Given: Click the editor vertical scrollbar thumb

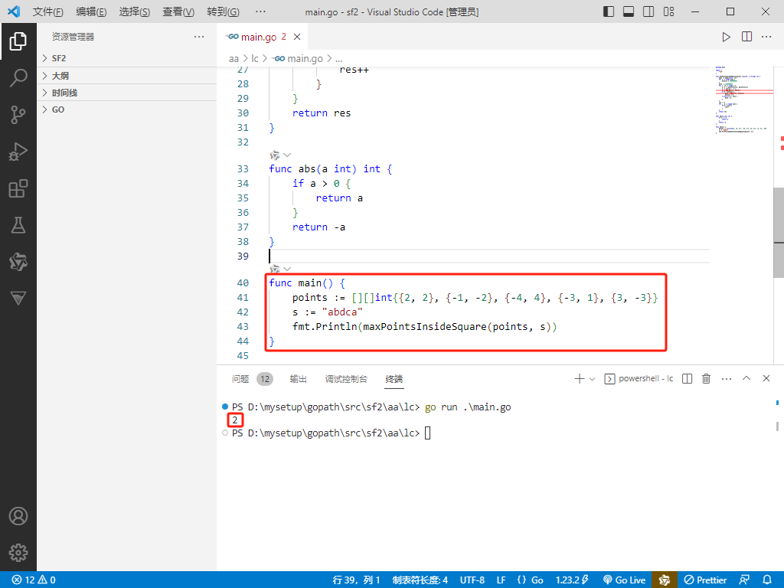Looking at the screenshot, I should point(779,233).
